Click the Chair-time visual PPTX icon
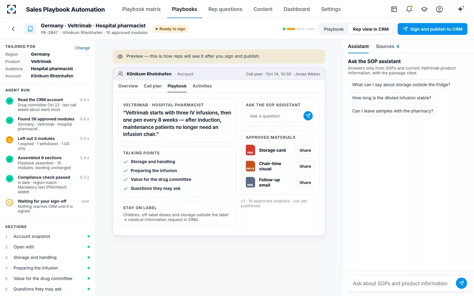Image resolution: width=474 pixels, height=296 pixels. [250, 166]
